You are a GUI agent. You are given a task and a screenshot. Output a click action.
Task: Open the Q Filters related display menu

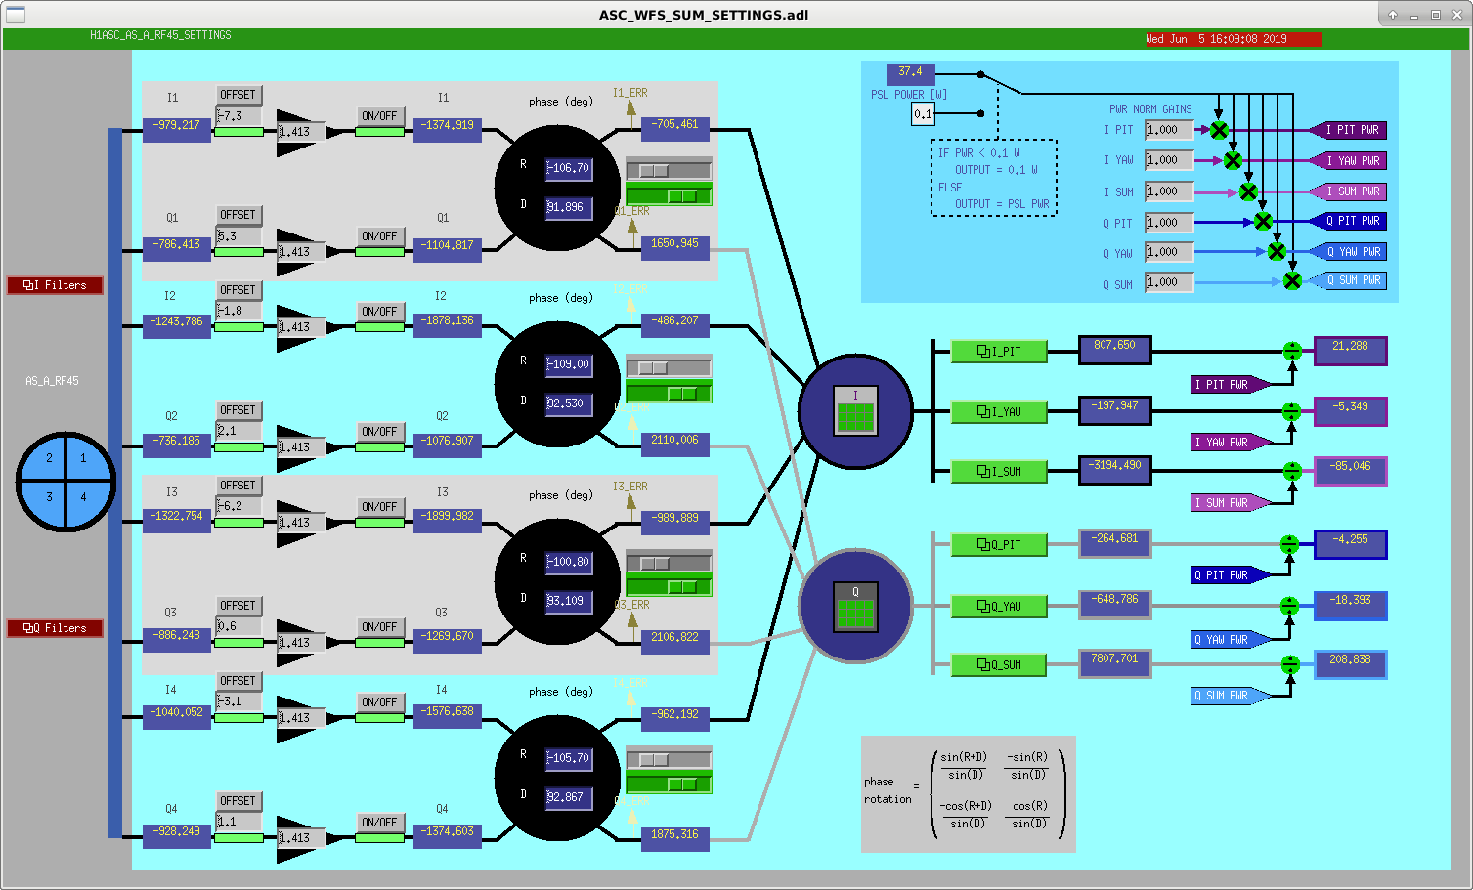[56, 628]
